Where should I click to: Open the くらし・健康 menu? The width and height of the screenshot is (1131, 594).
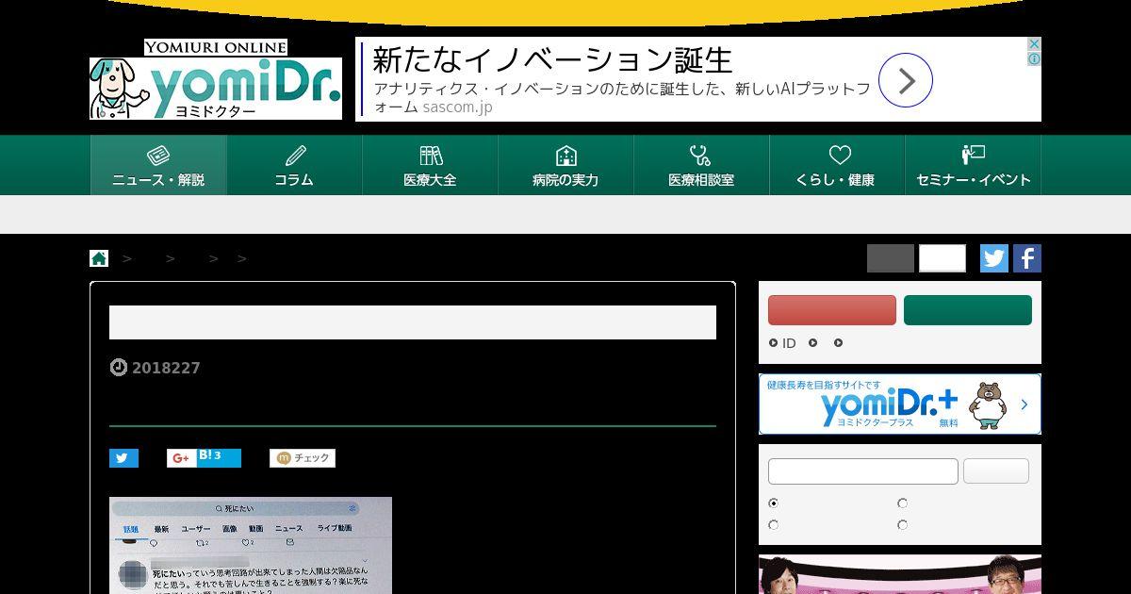[x=837, y=165]
